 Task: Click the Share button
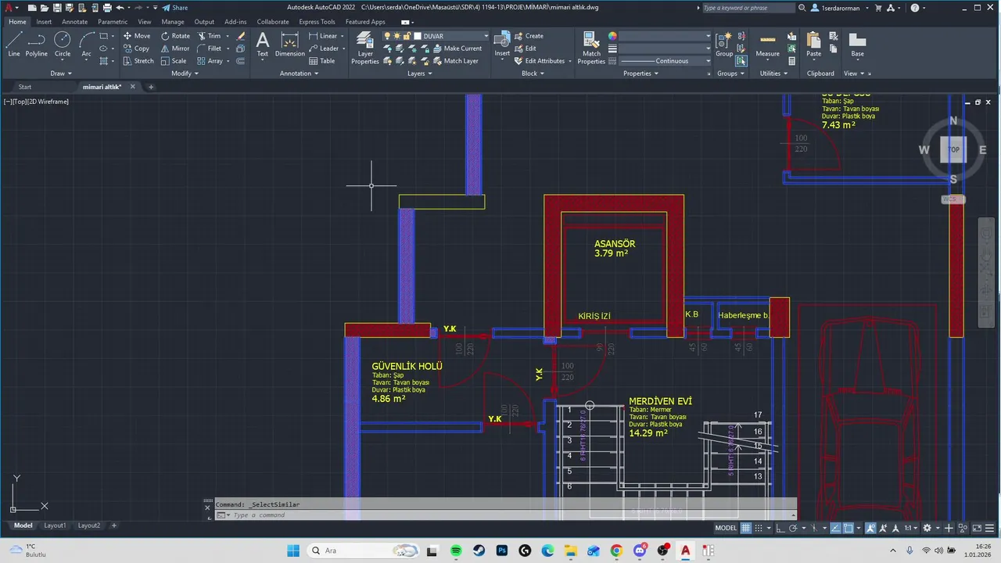175,8
